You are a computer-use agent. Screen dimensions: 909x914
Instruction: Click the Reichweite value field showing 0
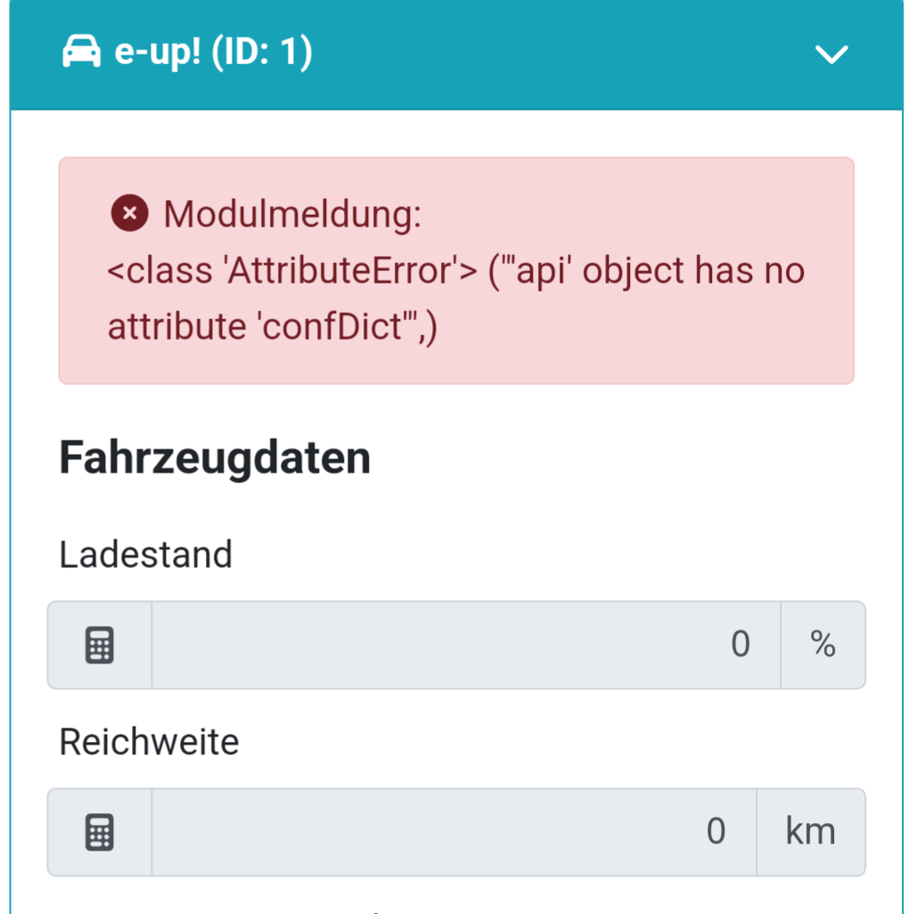[454, 830]
